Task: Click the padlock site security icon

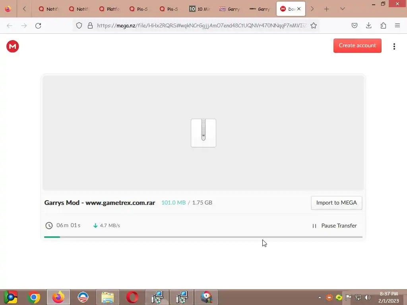Action: 90,25
